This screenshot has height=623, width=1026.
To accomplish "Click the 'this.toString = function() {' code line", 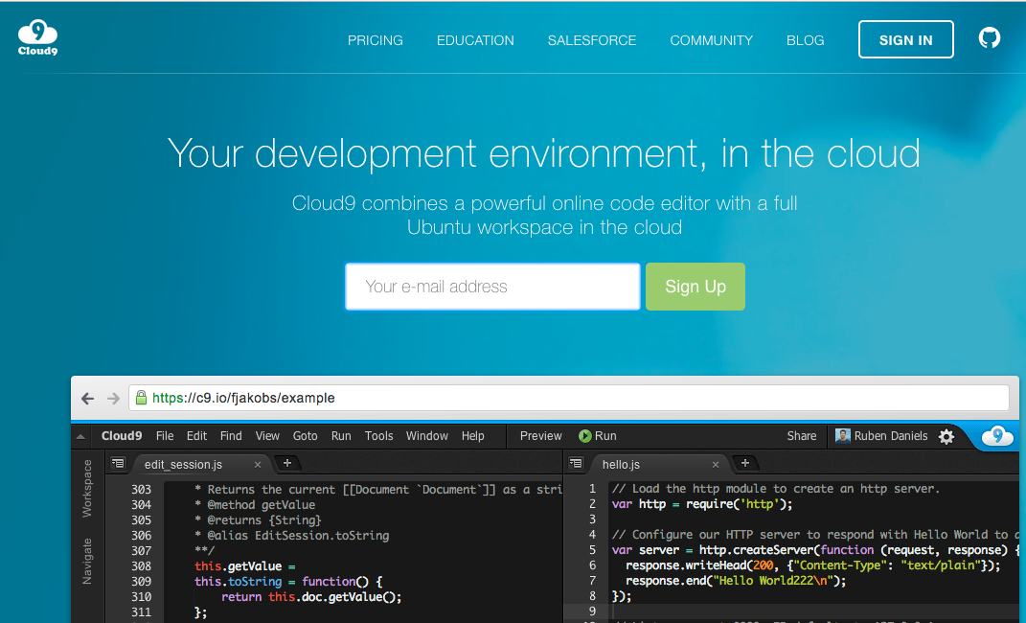I will click(288, 581).
